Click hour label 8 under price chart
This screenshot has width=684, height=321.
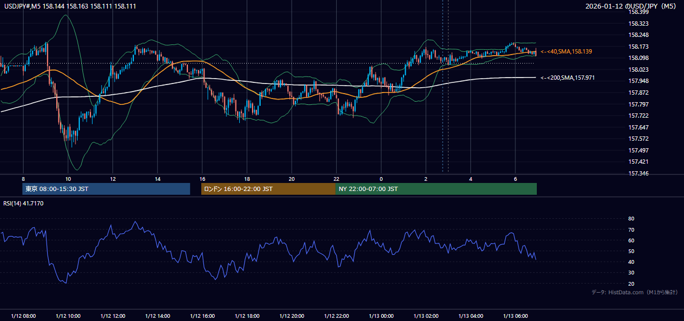coord(23,179)
